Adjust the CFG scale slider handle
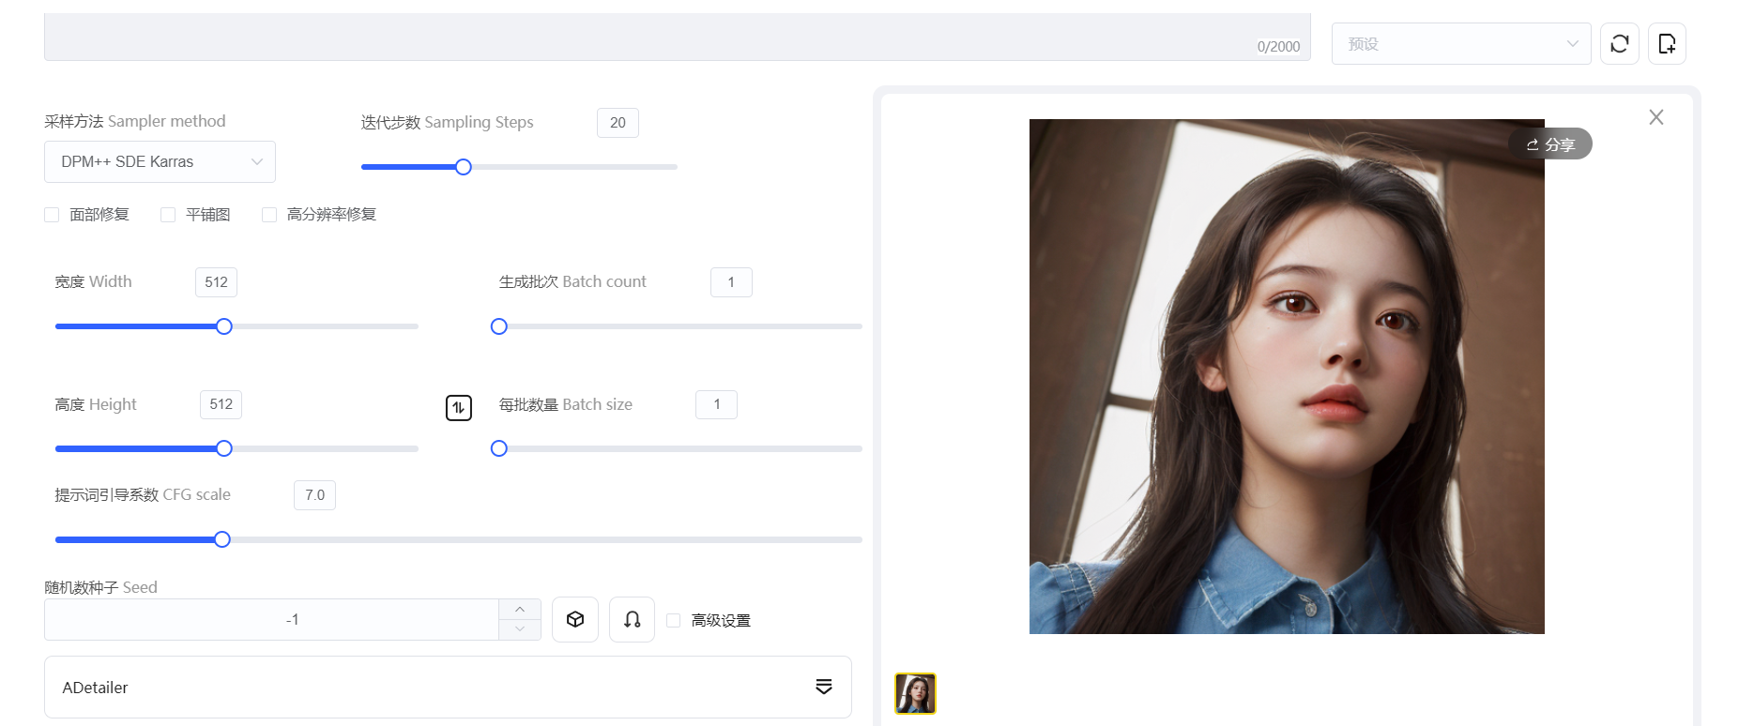The height and width of the screenshot is (726, 1739). [x=222, y=539]
